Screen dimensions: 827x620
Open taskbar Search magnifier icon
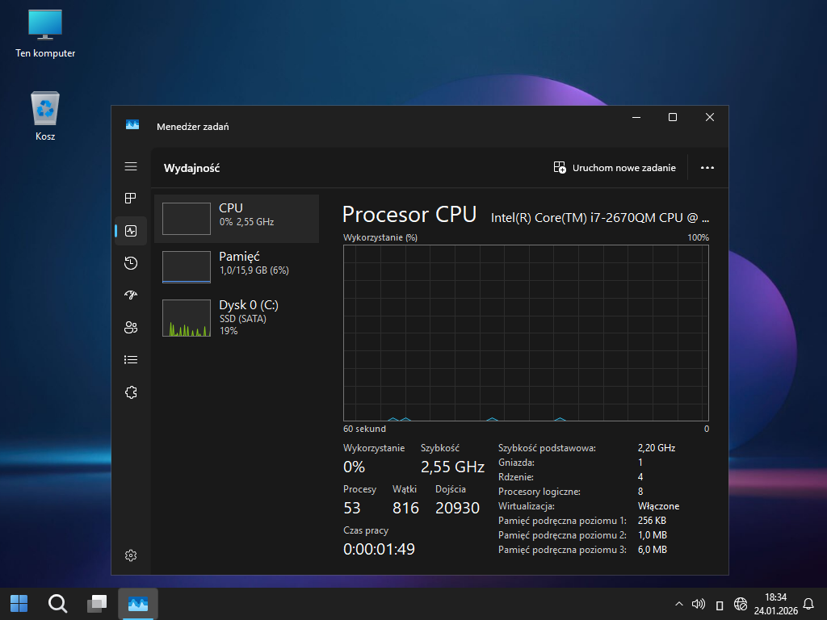click(57, 603)
